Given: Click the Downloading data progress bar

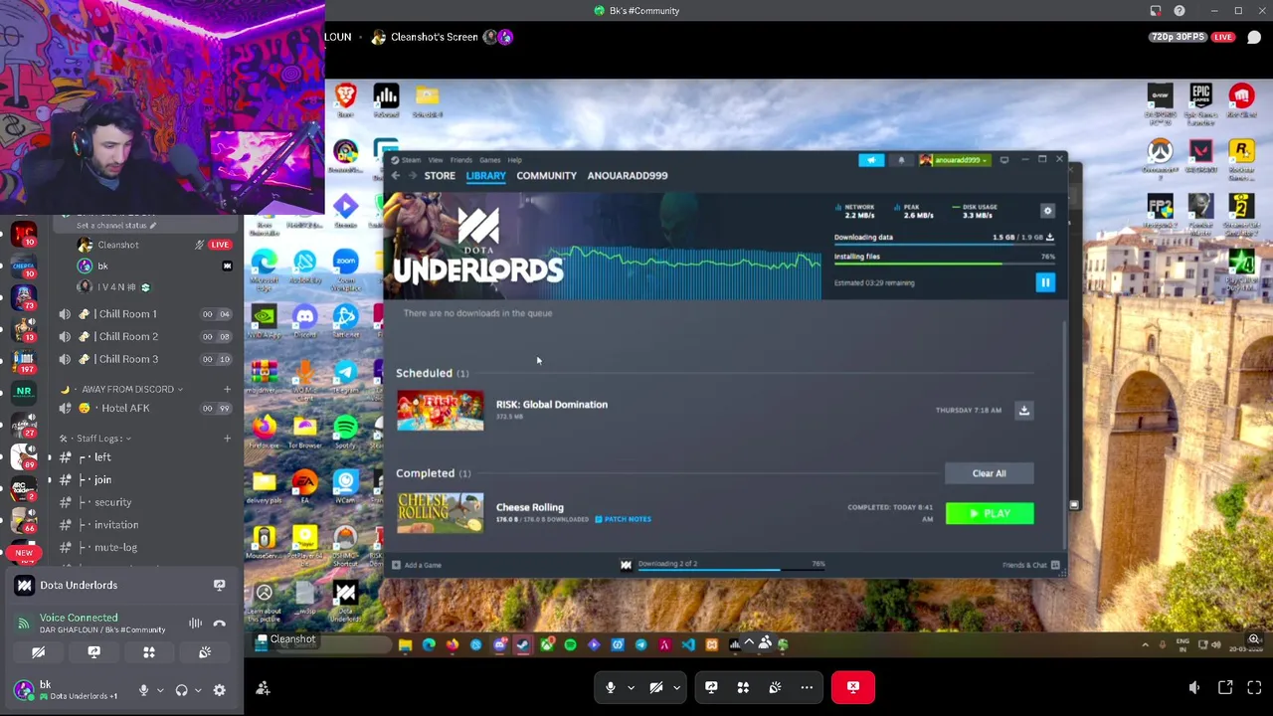Looking at the screenshot, I should point(945,245).
